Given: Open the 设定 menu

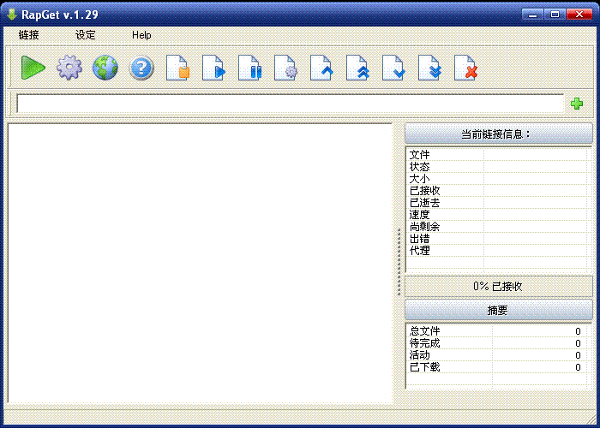Looking at the screenshot, I should [86, 35].
